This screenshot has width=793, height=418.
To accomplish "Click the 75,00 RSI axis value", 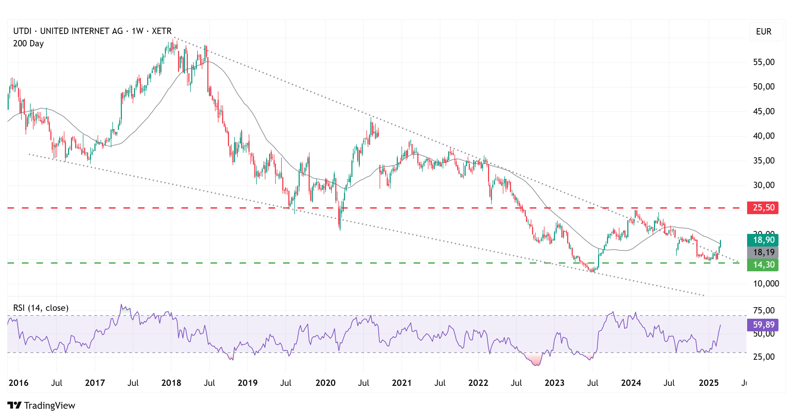I will [764, 310].
